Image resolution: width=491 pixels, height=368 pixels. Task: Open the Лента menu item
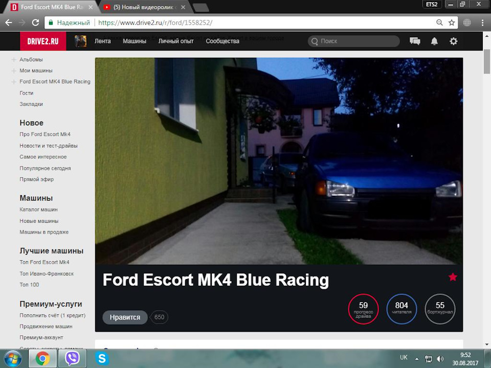click(103, 41)
